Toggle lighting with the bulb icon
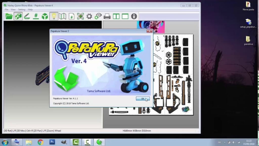 coord(54,16)
